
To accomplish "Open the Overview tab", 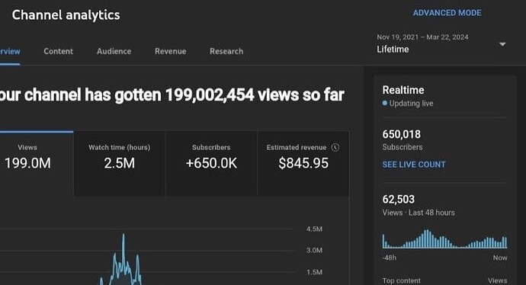I will pyautogui.click(x=10, y=51).
